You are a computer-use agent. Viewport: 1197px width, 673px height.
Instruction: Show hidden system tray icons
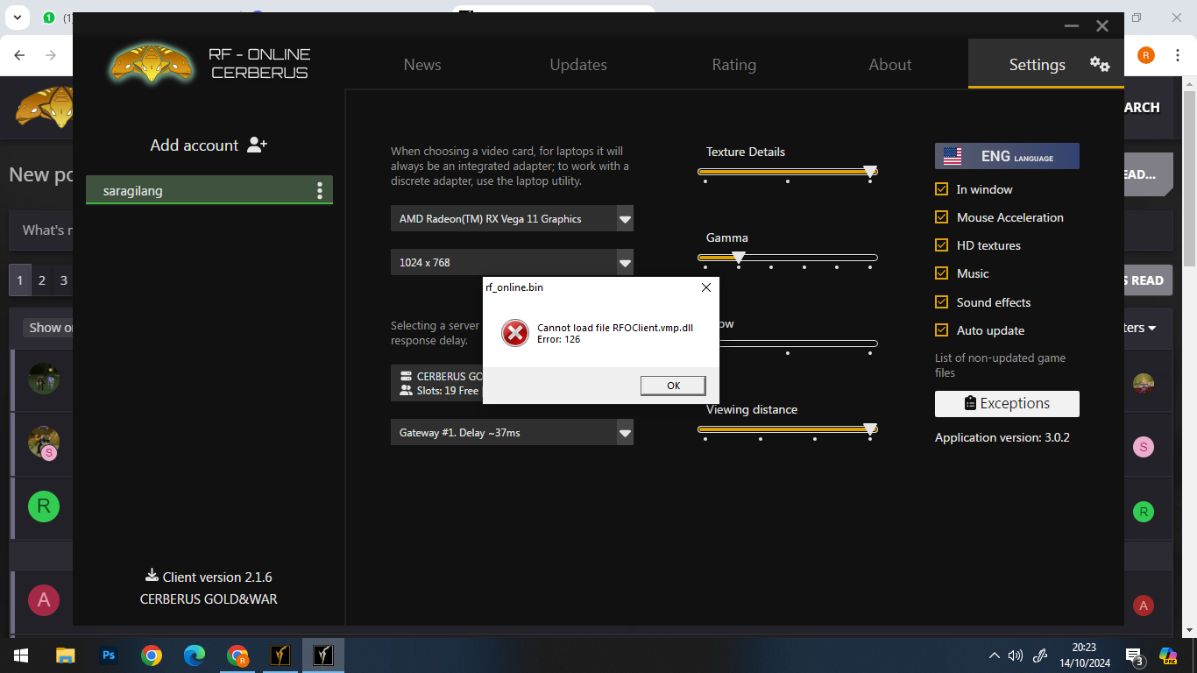[x=994, y=655]
